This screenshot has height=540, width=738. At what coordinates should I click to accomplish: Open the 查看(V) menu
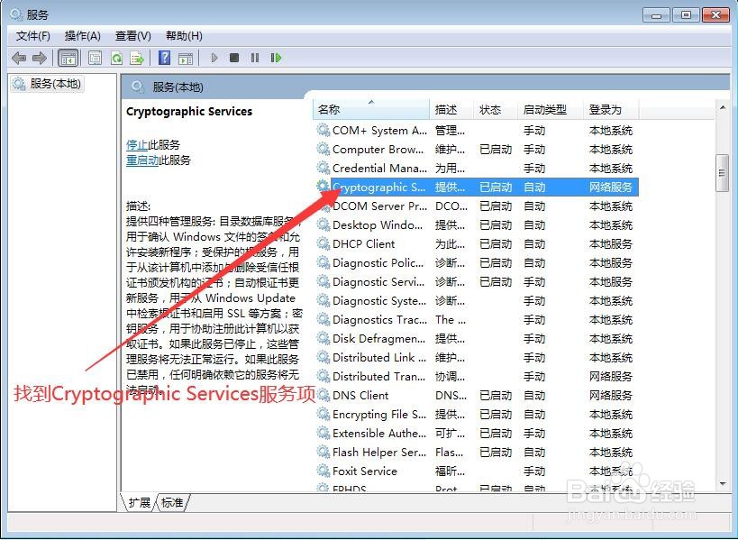132,36
